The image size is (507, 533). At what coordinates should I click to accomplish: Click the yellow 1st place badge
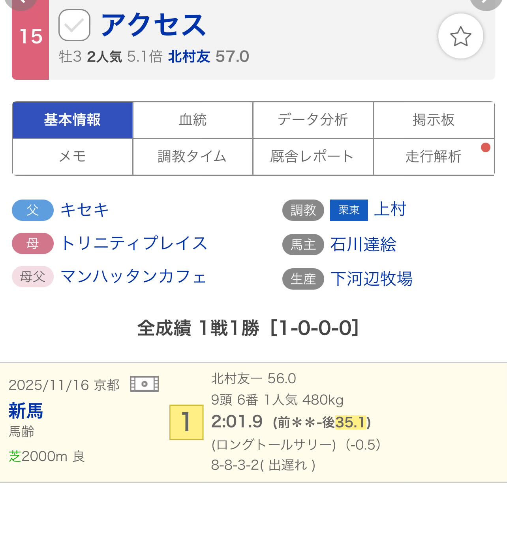point(186,422)
